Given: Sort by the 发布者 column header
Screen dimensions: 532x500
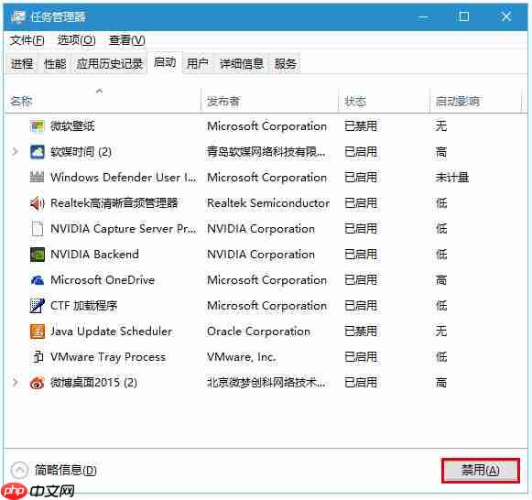Looking at the screenshot, I should click(270, 101).
